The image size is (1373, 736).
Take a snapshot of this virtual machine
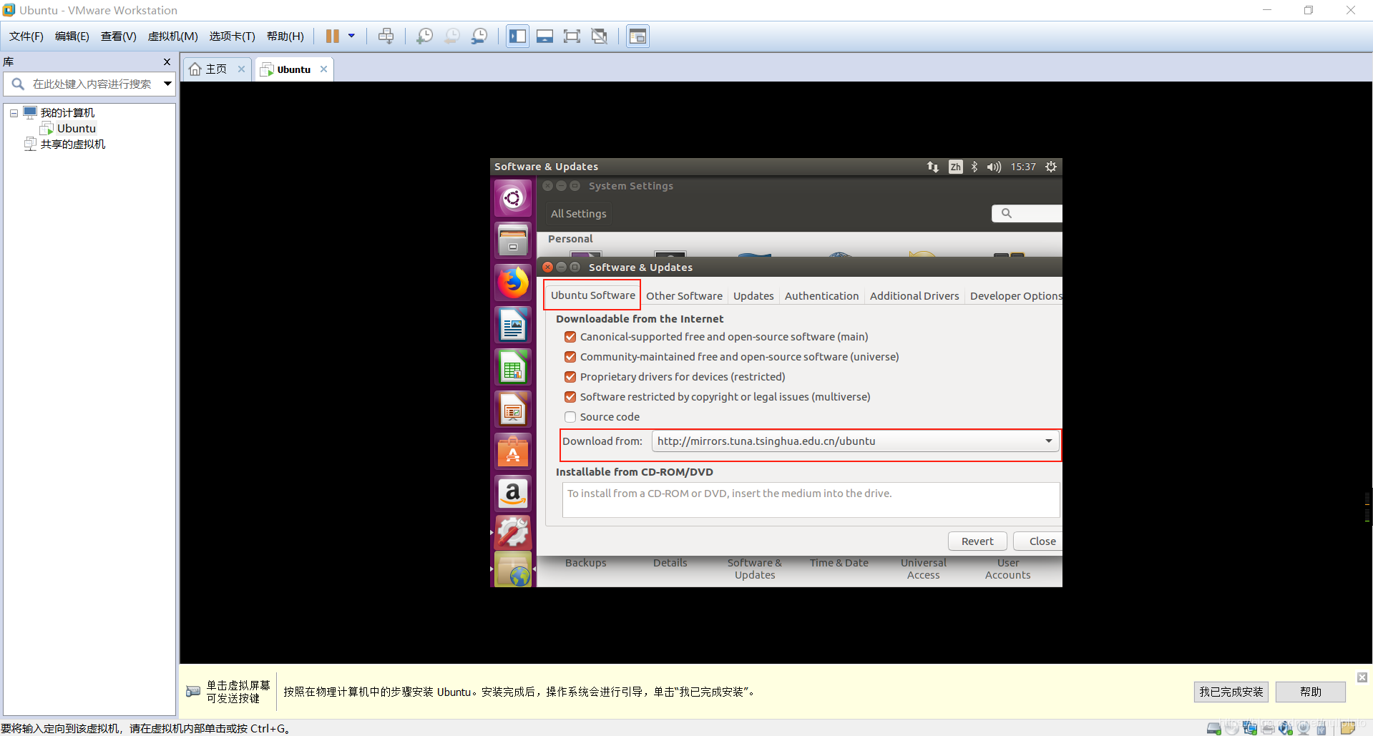coord(424,36)
